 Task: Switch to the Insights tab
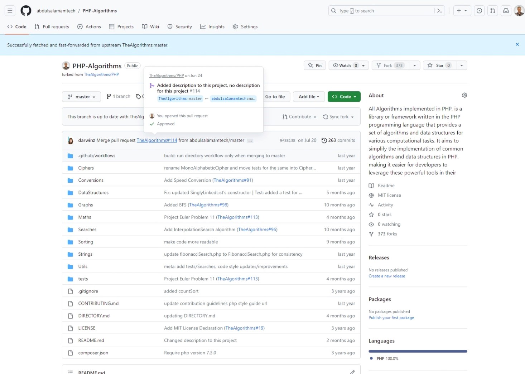pyautogui.click(x=212, y=27)
